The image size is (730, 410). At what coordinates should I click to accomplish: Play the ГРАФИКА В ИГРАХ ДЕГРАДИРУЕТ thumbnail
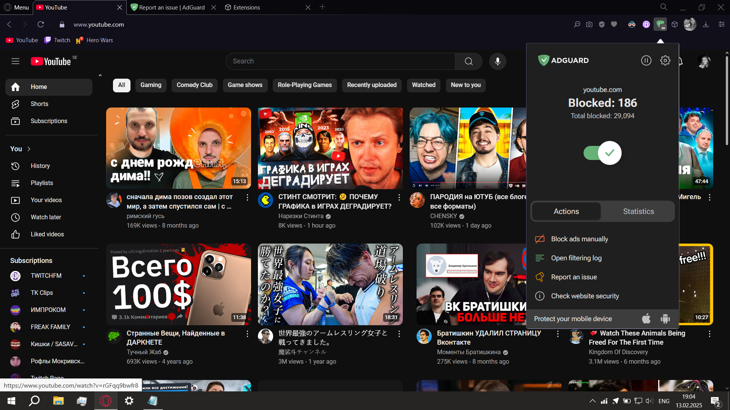[x=330, y=148]
